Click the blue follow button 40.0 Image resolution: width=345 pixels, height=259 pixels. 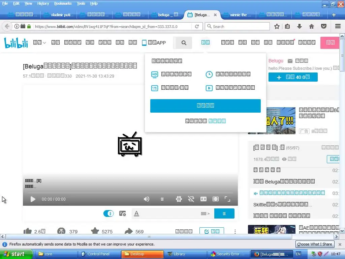point(293,77)
